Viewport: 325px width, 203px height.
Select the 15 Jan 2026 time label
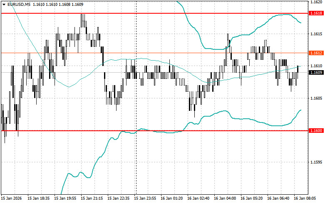click(x=11, y=198)
